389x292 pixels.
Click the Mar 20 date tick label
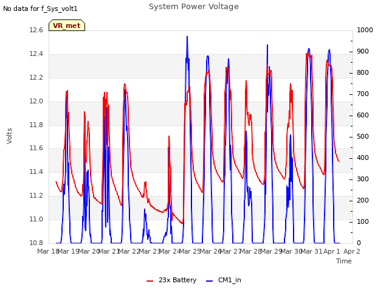click(x=89, y=251)
